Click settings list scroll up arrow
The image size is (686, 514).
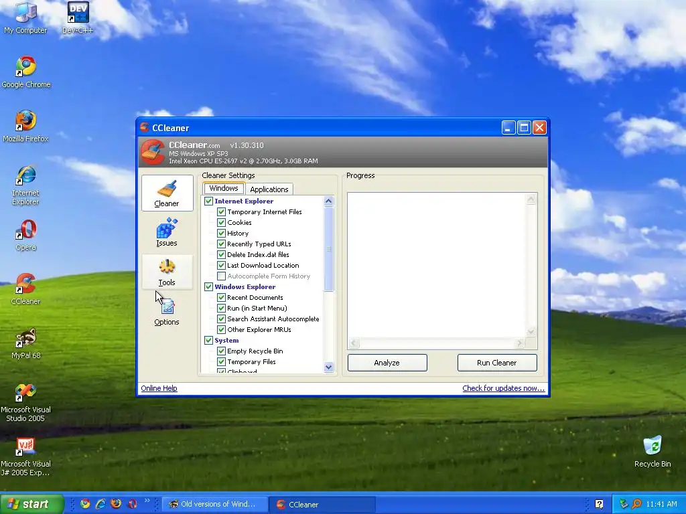(329, 201)
